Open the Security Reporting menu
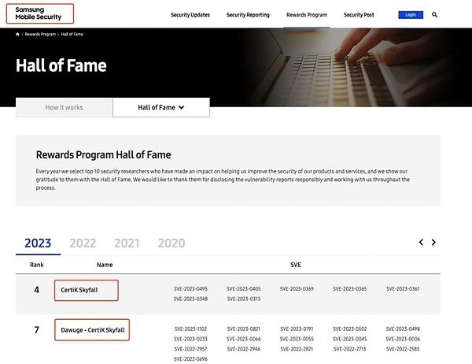The height and width of the screenshot is (364, 472). click(248, 15)
